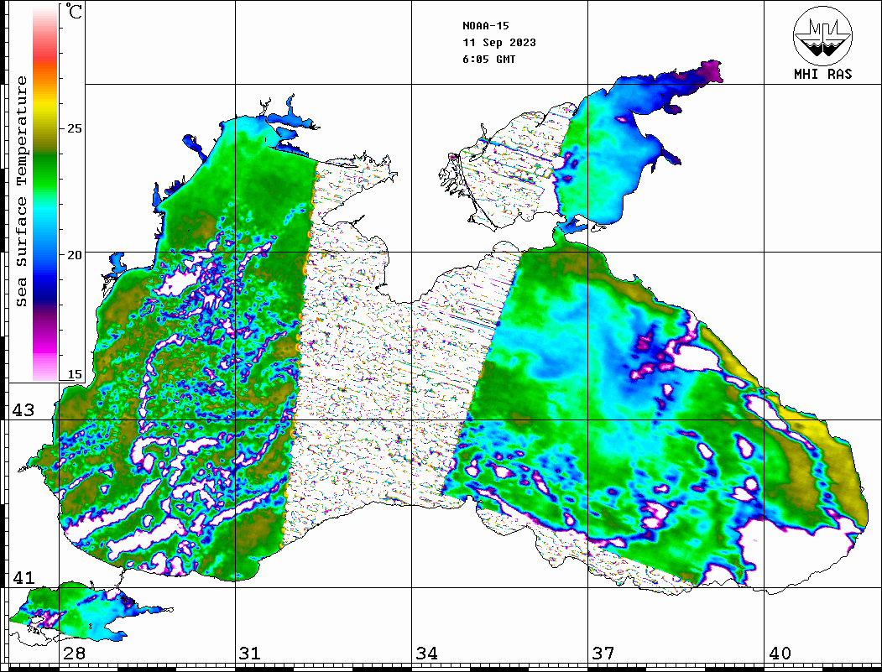This screenshot has width=882, height=672.
Task: Click the 6:05 GMT time text
Action: pos(489,60)
